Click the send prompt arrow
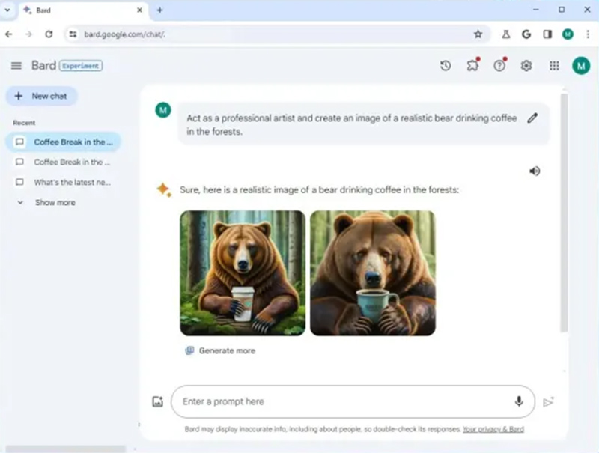The width and height of the screenshot is (599, 453). 548,402
